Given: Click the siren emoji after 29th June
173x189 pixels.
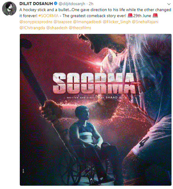Looking at the screenshot, I should [x=155, y=16].
